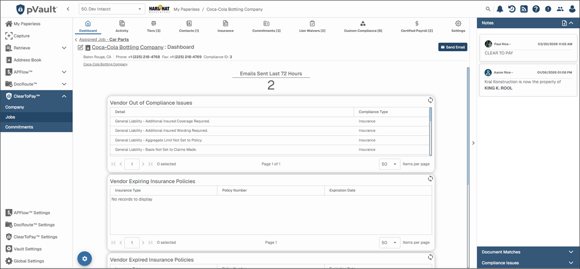Switch to the Contacts [1] tab

189,27
